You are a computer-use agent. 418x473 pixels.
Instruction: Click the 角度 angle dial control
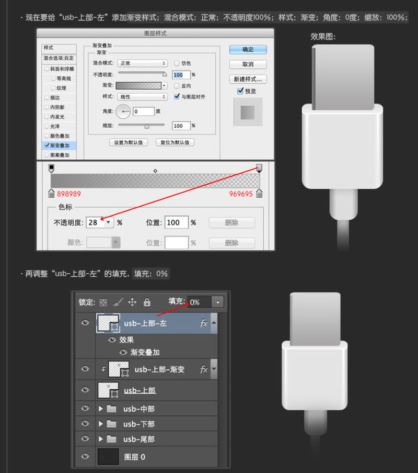[x=124, y=111]
